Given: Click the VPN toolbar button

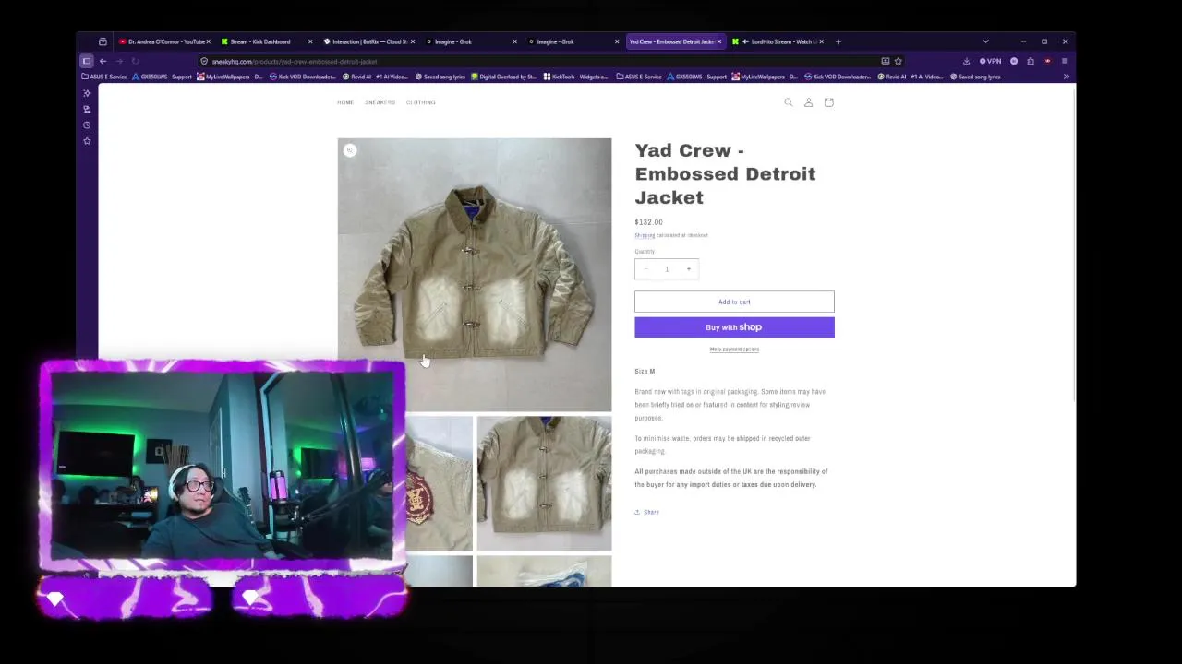Looking at the screenshot, I should pos(990,61).
